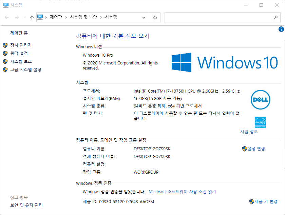The image size is (285, 215).
Task: Expand the chevron before 제어판 in address bar
Action: point(46,17)
